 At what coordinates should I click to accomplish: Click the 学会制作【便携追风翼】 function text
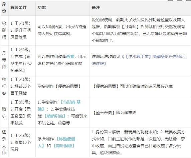[x=59, y=86]
